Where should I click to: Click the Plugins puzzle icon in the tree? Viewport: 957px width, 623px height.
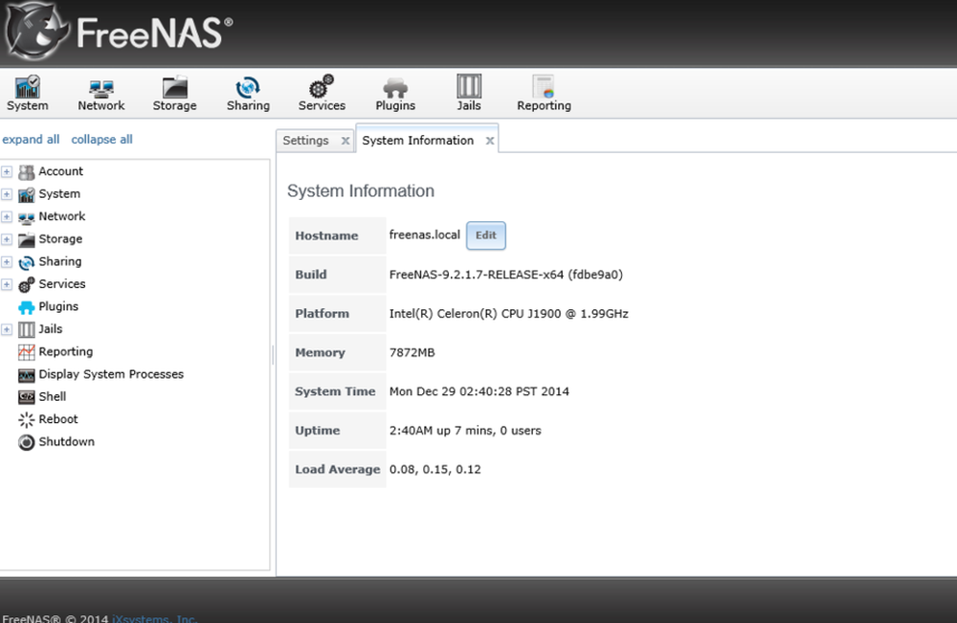click(26, 307)
